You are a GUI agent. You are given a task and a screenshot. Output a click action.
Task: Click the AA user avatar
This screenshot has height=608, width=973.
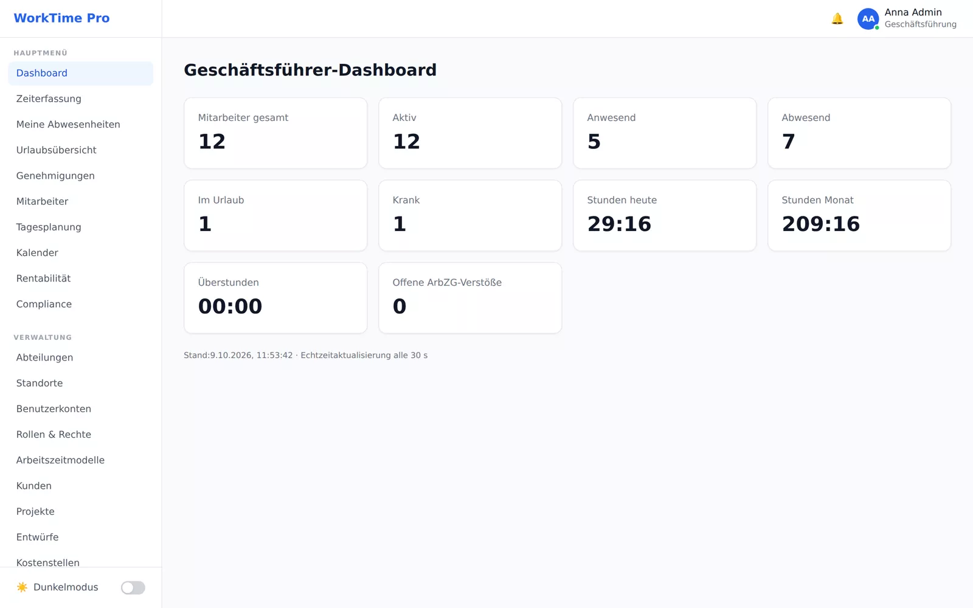pos(868,19)
